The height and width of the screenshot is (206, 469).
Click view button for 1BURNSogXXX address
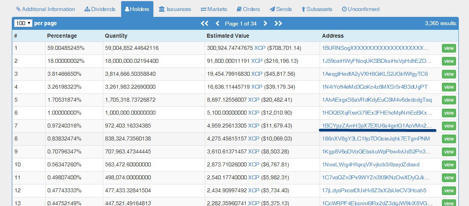[x=449, y=48]
